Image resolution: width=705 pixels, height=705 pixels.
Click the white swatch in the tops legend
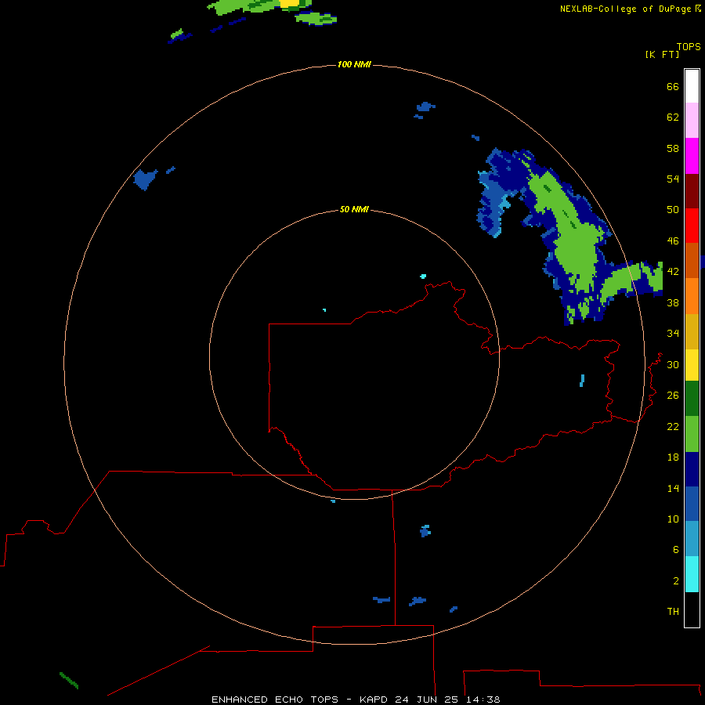click(x=692, y=86)
